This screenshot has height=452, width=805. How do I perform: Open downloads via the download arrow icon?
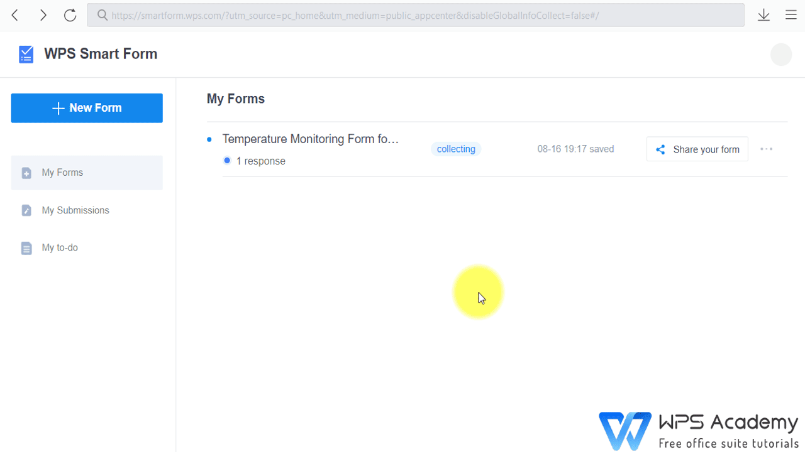(763, 15)
